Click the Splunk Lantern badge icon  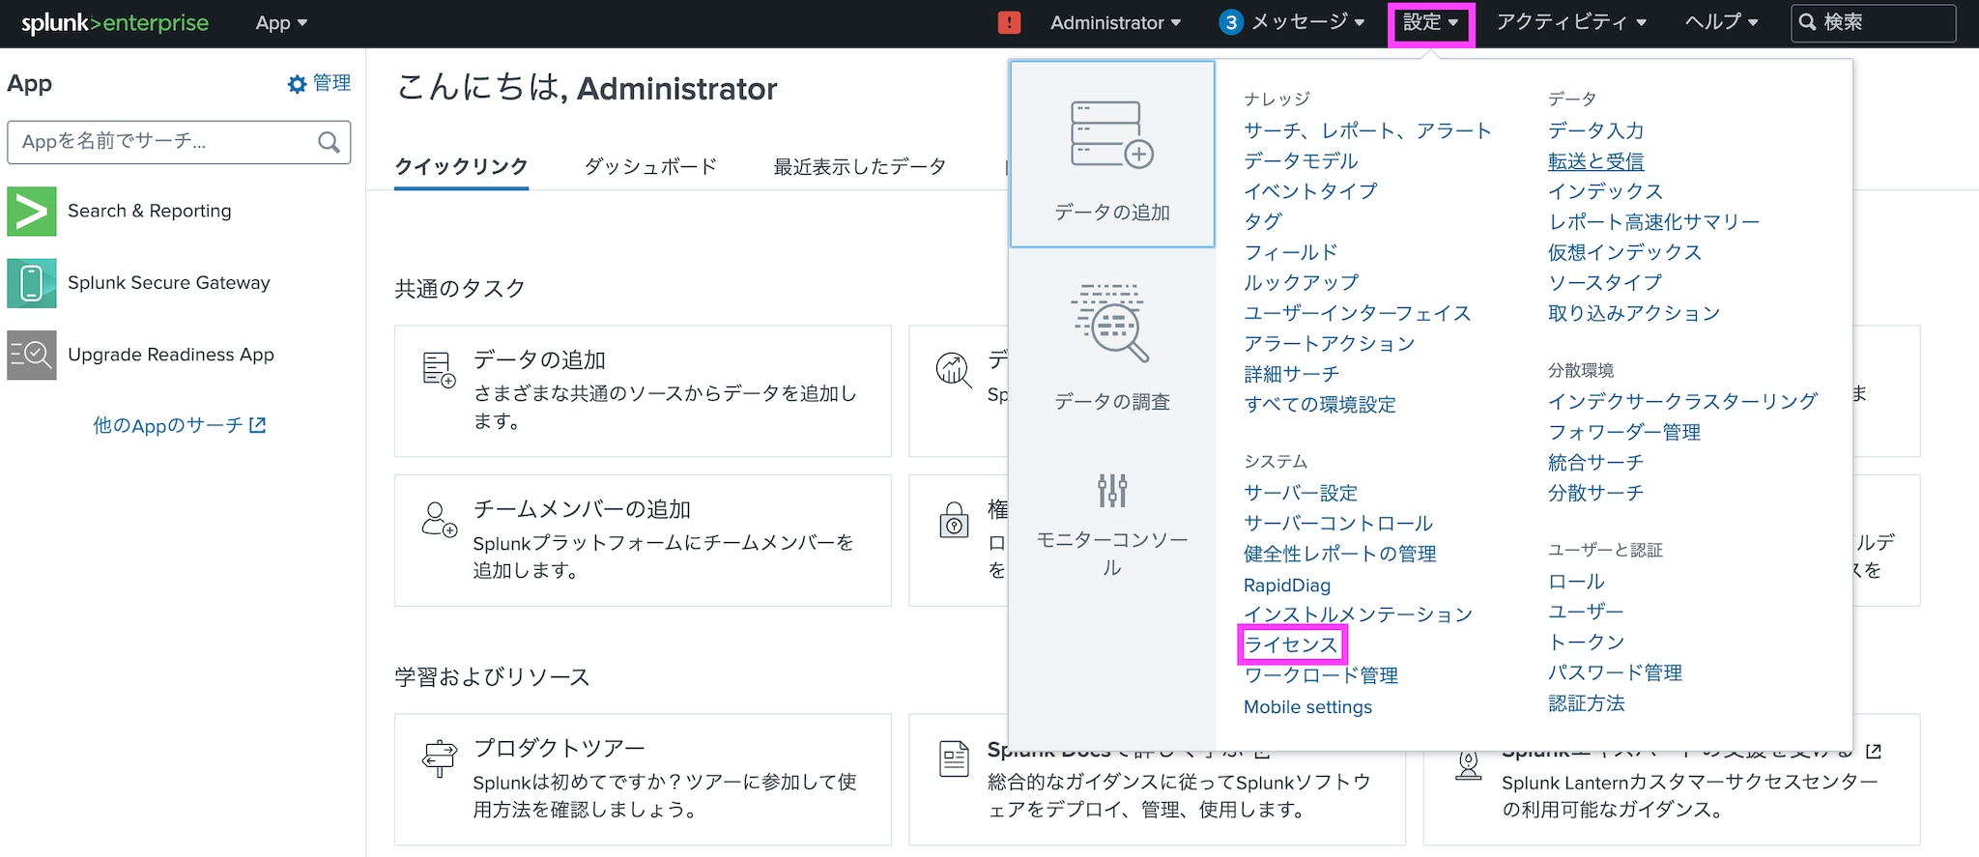click(x=1469, y=765)
